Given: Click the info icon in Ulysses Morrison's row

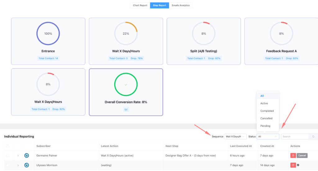Looking at the screenshot, I should (298, 165).
